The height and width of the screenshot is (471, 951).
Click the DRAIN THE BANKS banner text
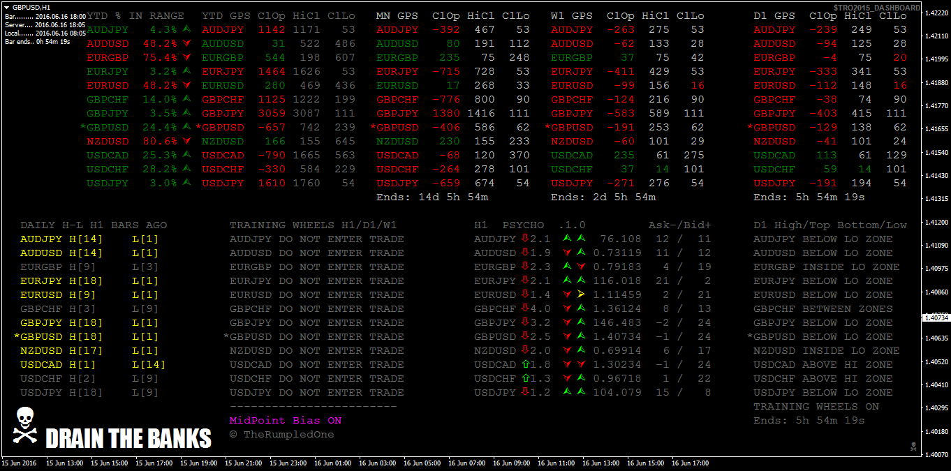pyautogui.click(x=128, y=438)
